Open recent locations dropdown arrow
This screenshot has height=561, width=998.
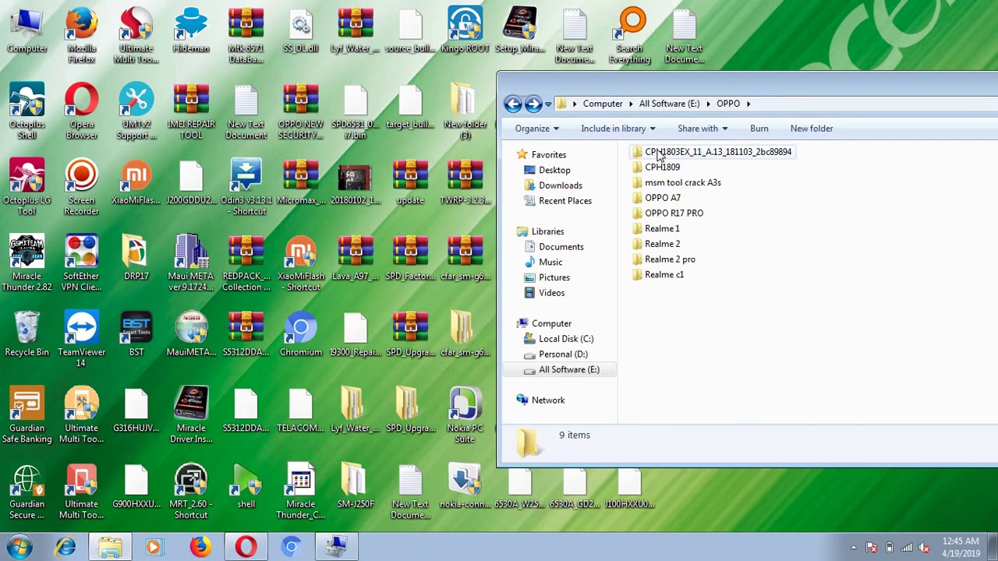(x=548, y=104)
